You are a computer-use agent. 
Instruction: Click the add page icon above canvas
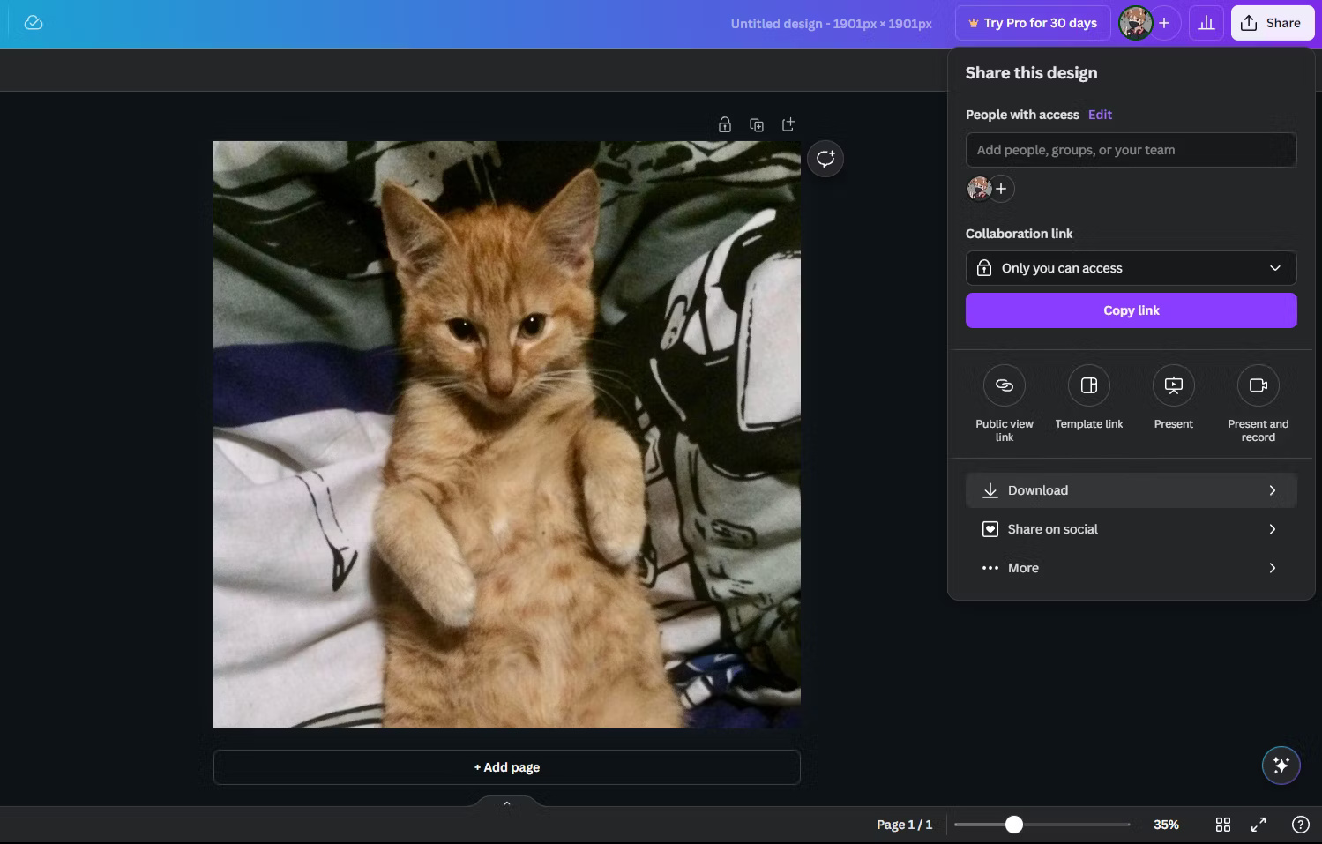click(788, 124)
